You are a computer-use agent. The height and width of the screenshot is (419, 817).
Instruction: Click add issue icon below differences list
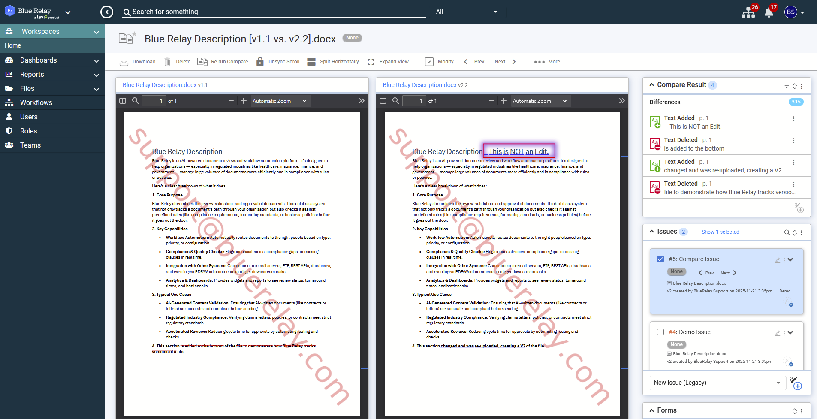(799, 208)
